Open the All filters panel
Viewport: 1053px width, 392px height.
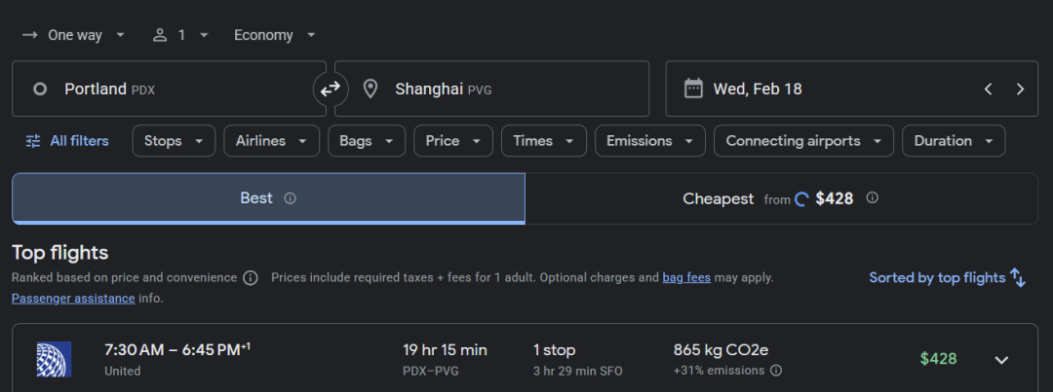(x=66, y=141)
